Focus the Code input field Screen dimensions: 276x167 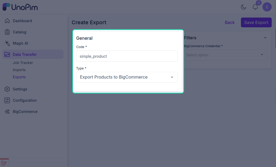(127, 56)
